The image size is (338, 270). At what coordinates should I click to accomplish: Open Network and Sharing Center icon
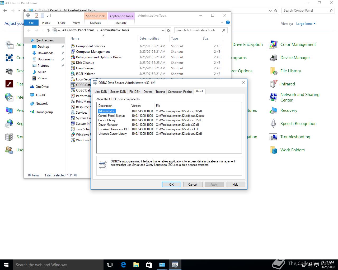[273, 97]
